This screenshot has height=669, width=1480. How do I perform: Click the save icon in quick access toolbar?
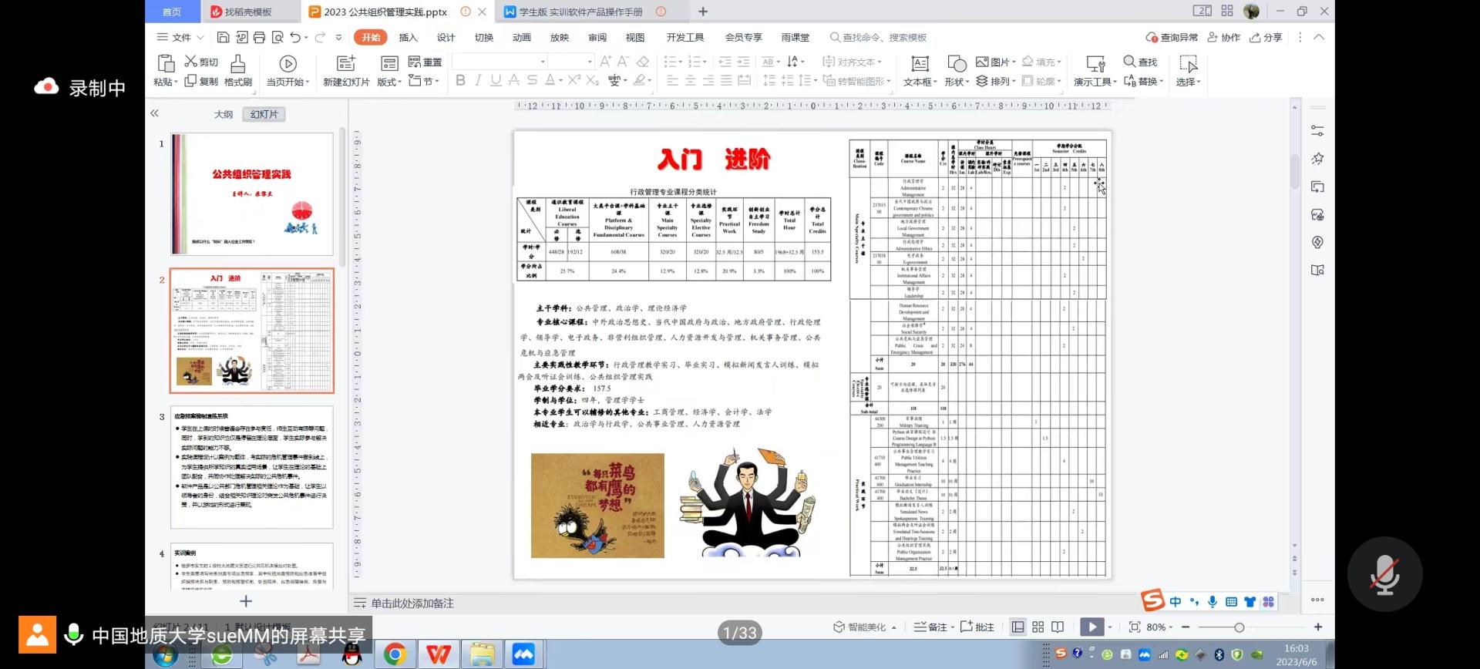[x=223, y=37]
